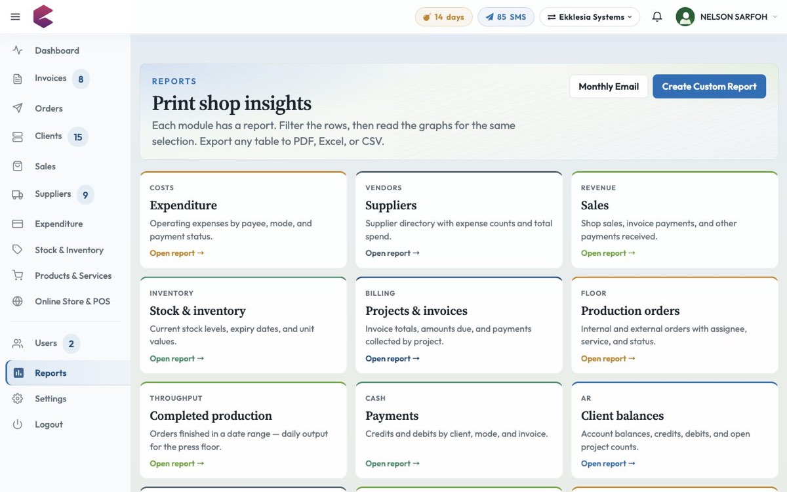Click the app logo at top left
787x492 pixels.
coord(43,16)
